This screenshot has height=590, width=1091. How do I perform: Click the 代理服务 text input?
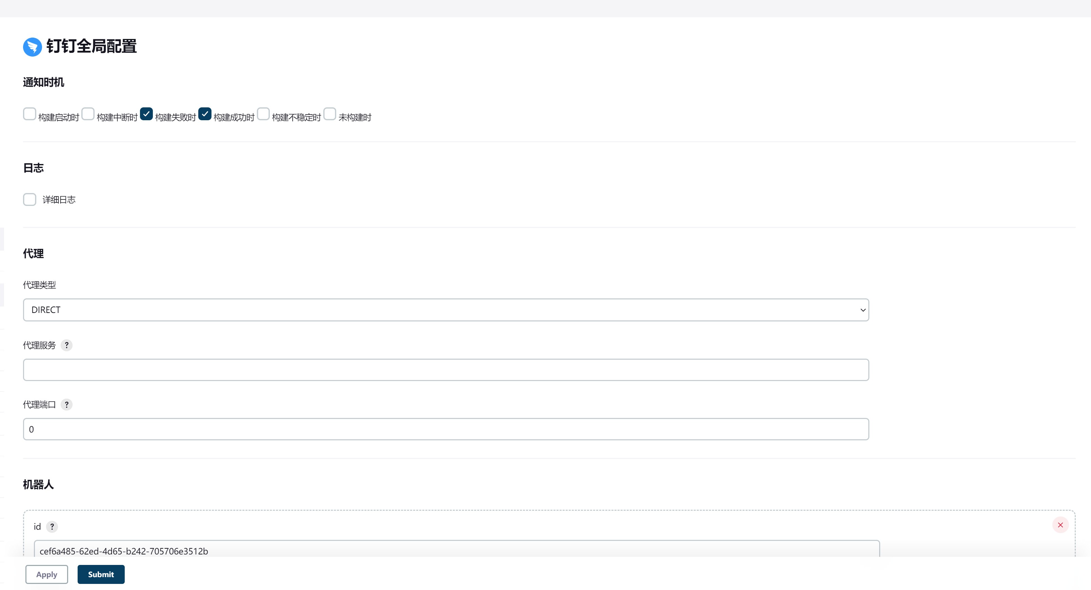[x=446, y=370]
